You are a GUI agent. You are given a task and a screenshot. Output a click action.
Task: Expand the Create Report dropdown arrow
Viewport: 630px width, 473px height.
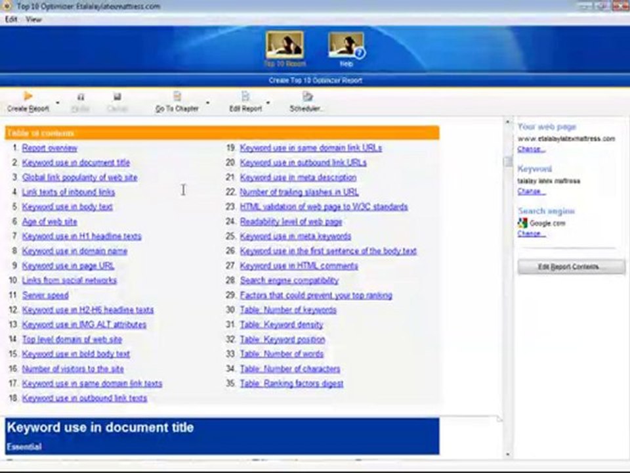pos(58,103)
